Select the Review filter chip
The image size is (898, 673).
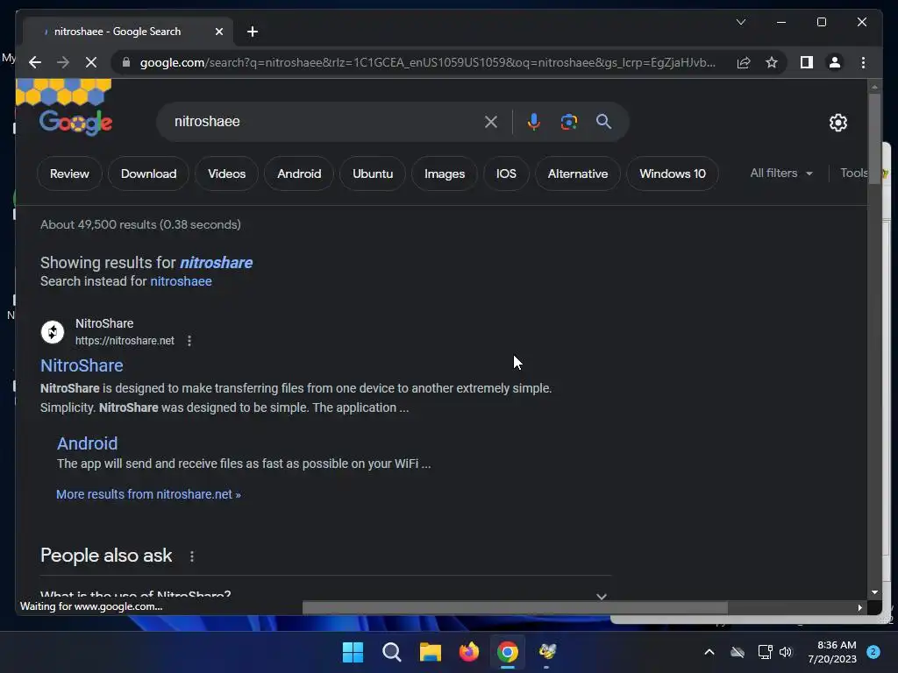pyautogui.click(x=69, y=174)
